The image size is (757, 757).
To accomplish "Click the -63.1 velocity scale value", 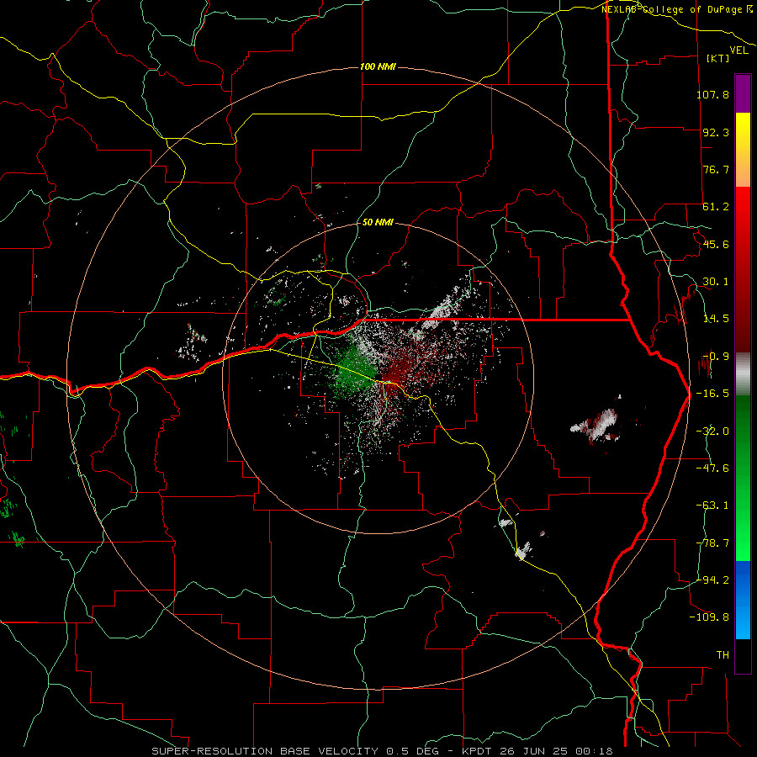I will pos(712,506).
